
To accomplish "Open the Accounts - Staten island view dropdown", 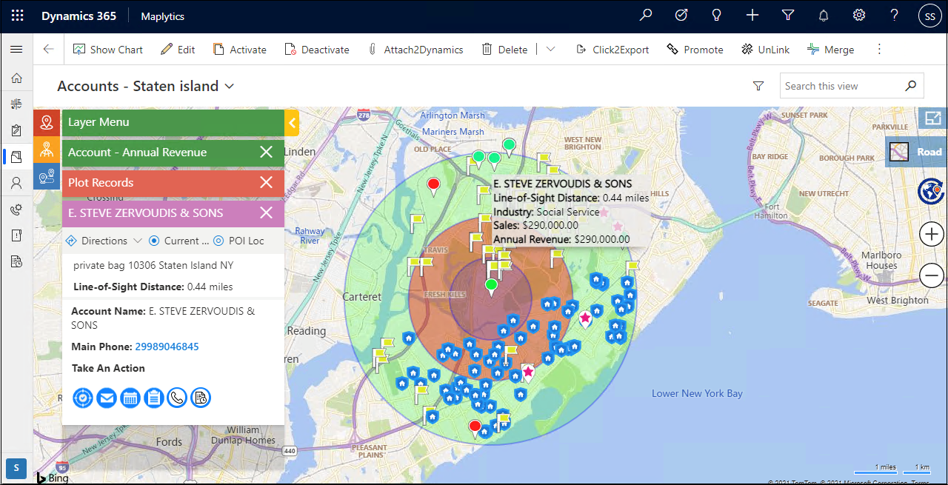I will click(x=230, y=87).
